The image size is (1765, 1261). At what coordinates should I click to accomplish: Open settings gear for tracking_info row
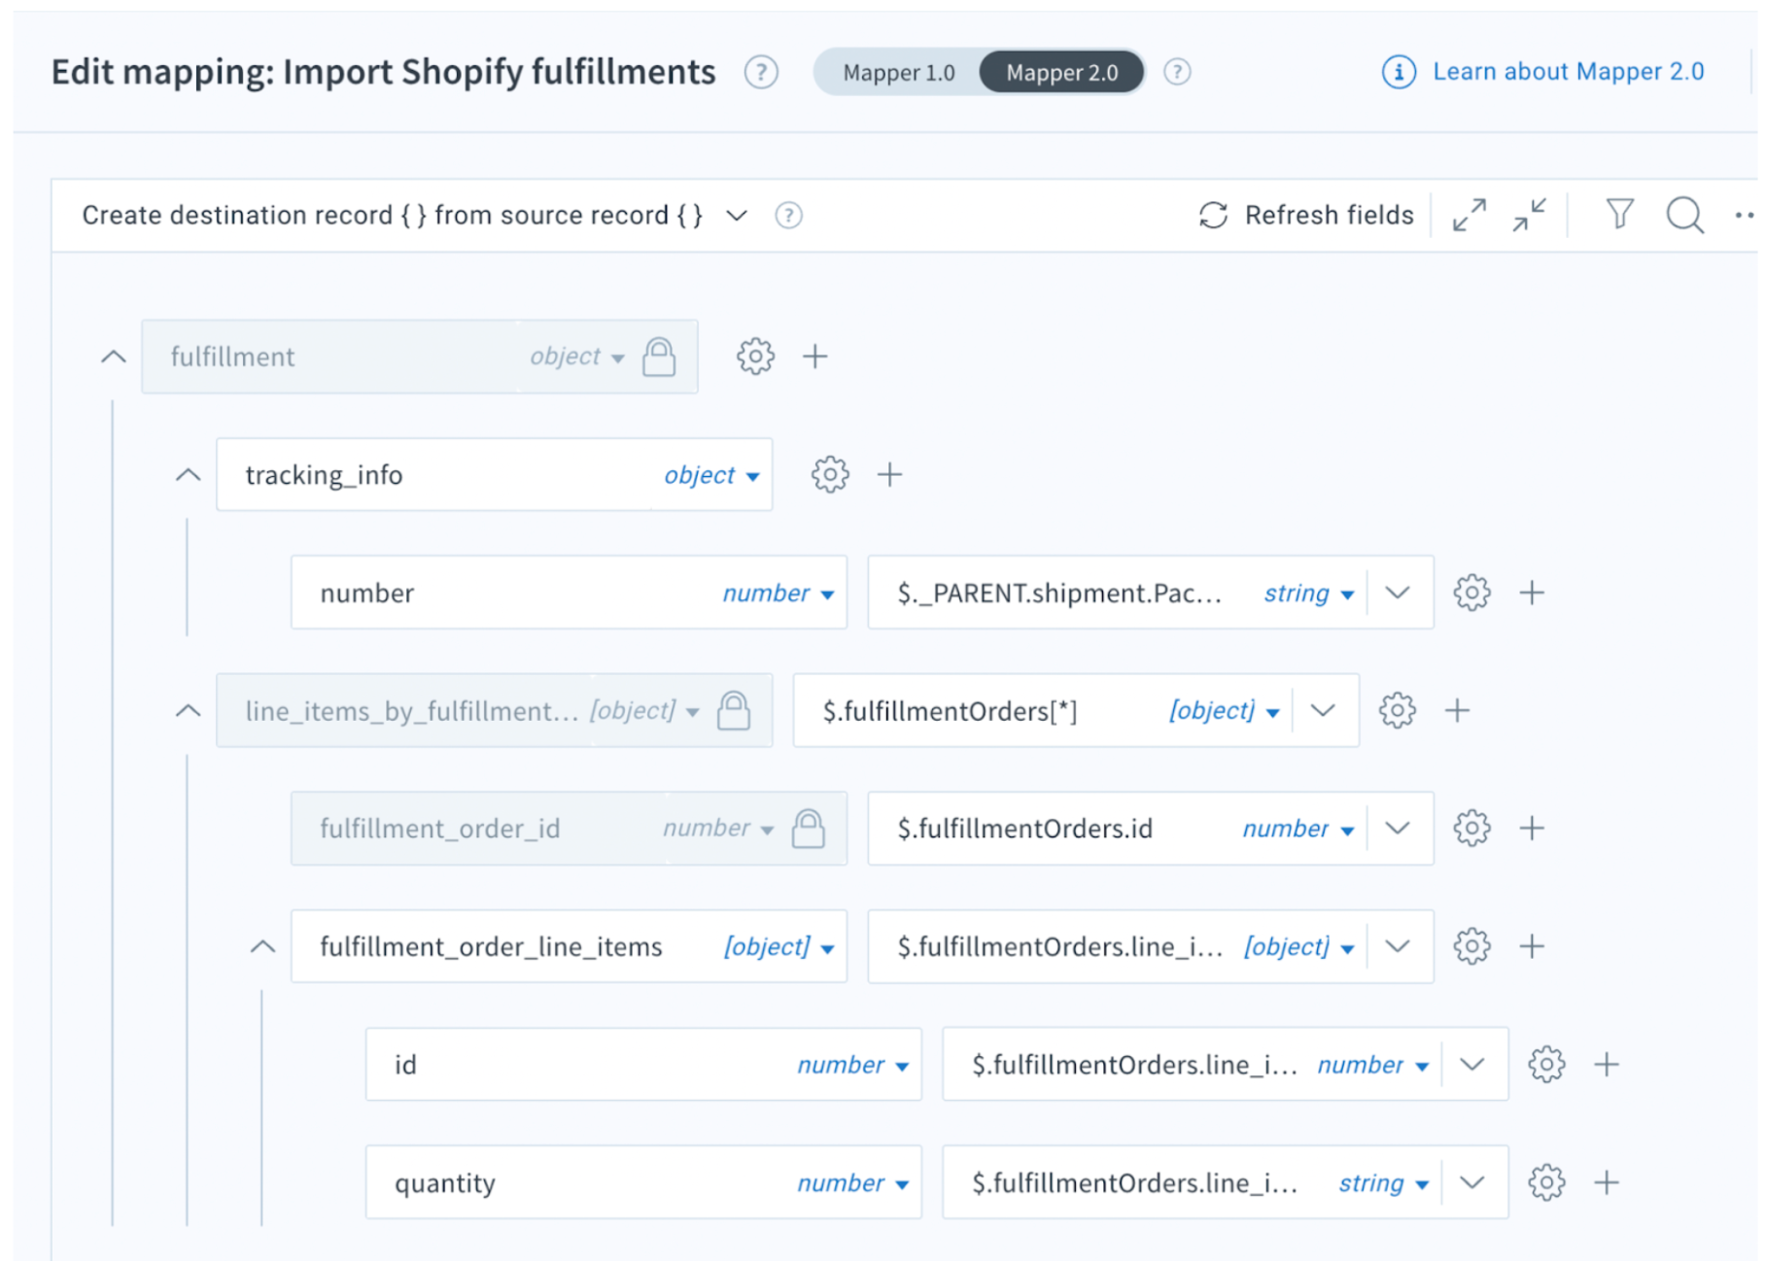point(830,475)
